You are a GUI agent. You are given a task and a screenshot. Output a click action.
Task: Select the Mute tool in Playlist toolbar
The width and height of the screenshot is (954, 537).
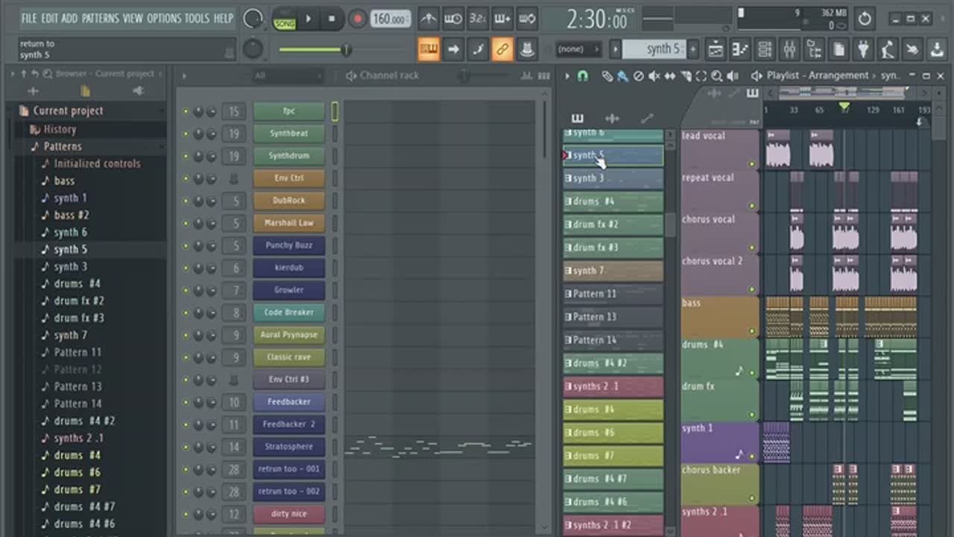[654, 76]
